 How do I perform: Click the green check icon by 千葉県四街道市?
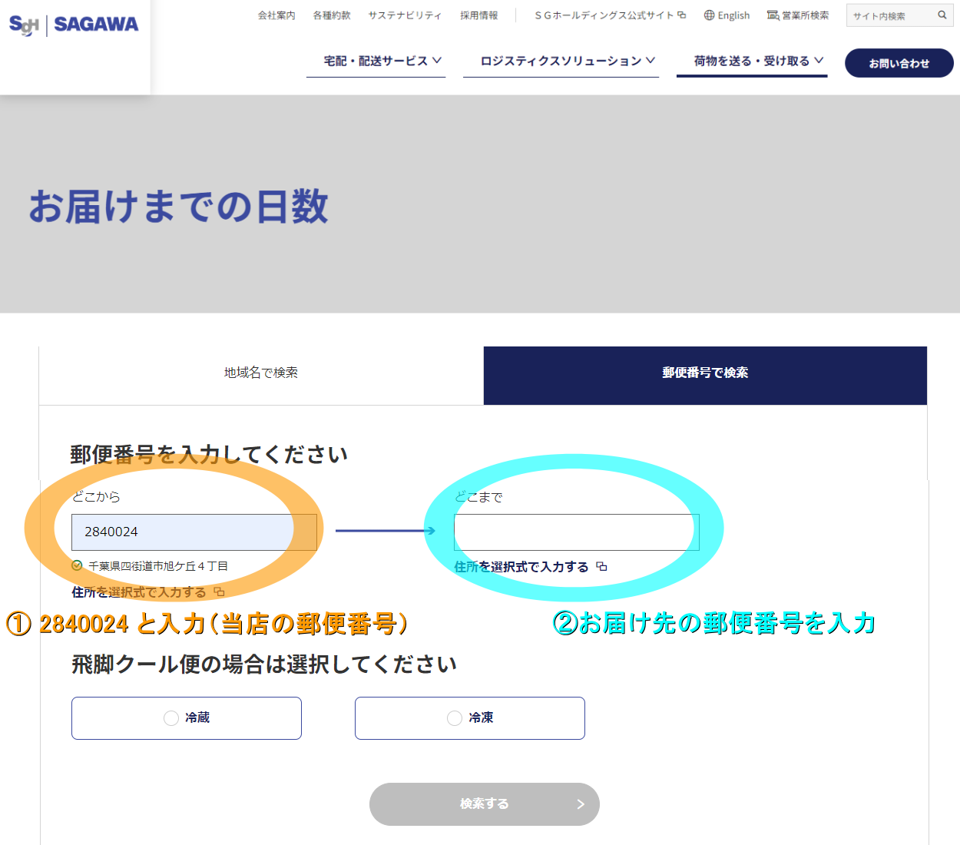tap(77, 566)
